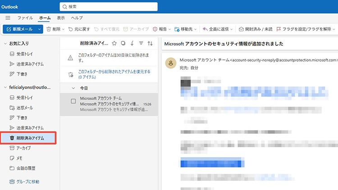Image resolution: width=338 pixels, height=190 pixels.
Task: Collapse the felicialyons@outlo... account tree
Action: [x=5, y=87]
